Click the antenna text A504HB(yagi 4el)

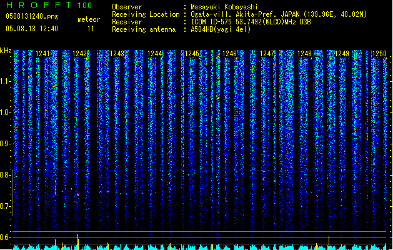click(x=221, y=29)
